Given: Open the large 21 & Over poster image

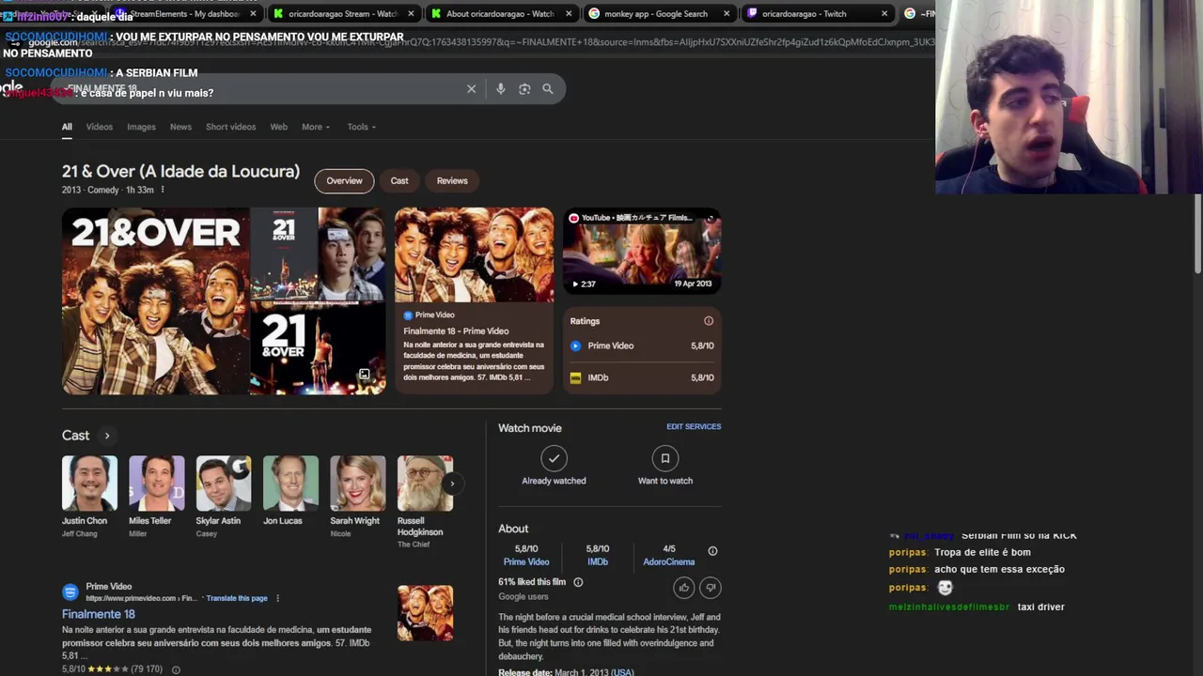Looking at the screenshot, I should click(x=156, y=301).
